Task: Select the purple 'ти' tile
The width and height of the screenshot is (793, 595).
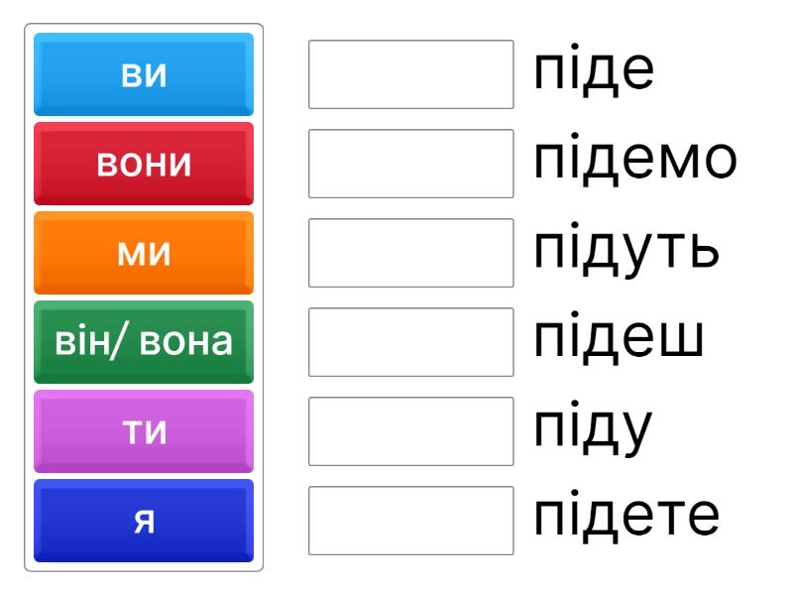Action: click(x=144, y=431)
